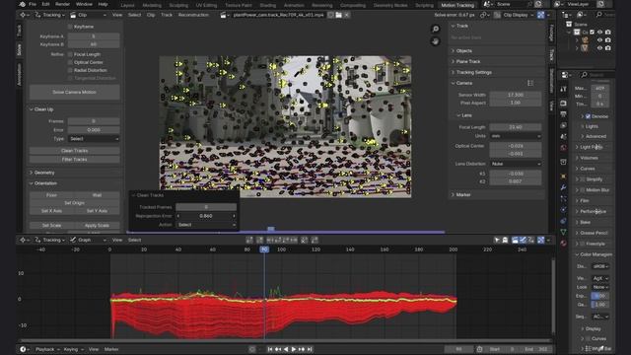Click the Filter Tracks button

tap(75, 160)
